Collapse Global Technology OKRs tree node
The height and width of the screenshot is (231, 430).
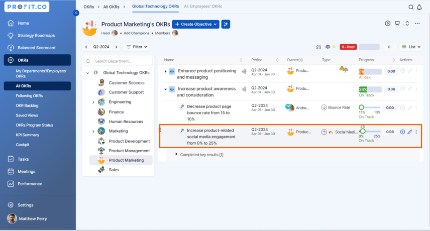tap(87, 73)
